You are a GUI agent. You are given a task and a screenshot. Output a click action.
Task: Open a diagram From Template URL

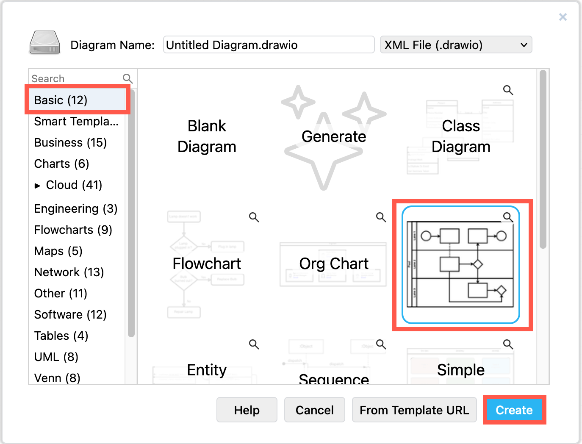(x=414, y=410)
